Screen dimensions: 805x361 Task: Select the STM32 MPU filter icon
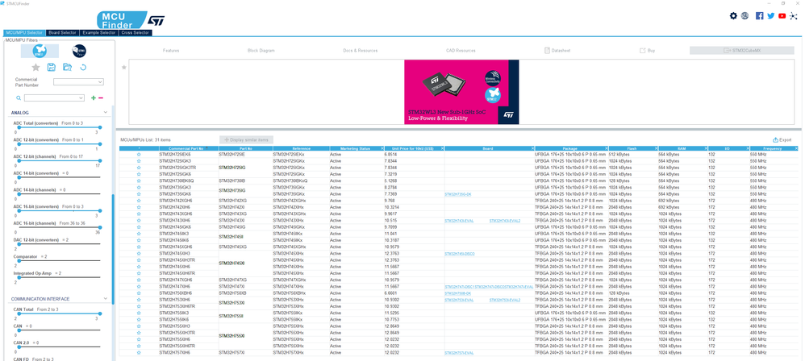79,51
